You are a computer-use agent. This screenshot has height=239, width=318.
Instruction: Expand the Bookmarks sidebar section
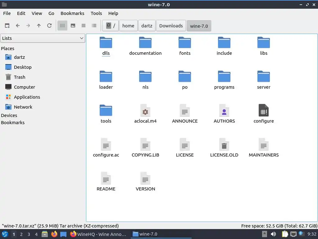(x=12, y=123)
